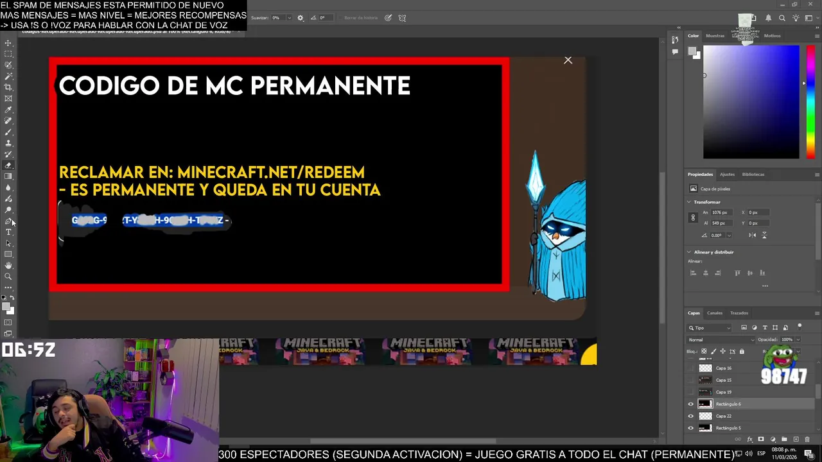The image size is (822, 462).
Task: Filter layers by type layers (T icon)
Action: (x=765, y=328)
